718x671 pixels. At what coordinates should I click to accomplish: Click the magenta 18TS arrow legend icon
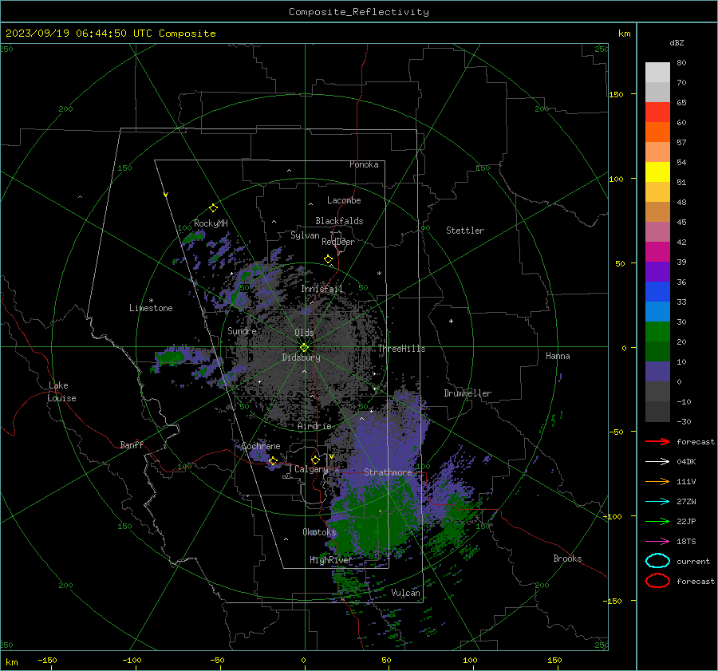coord(657,542)
